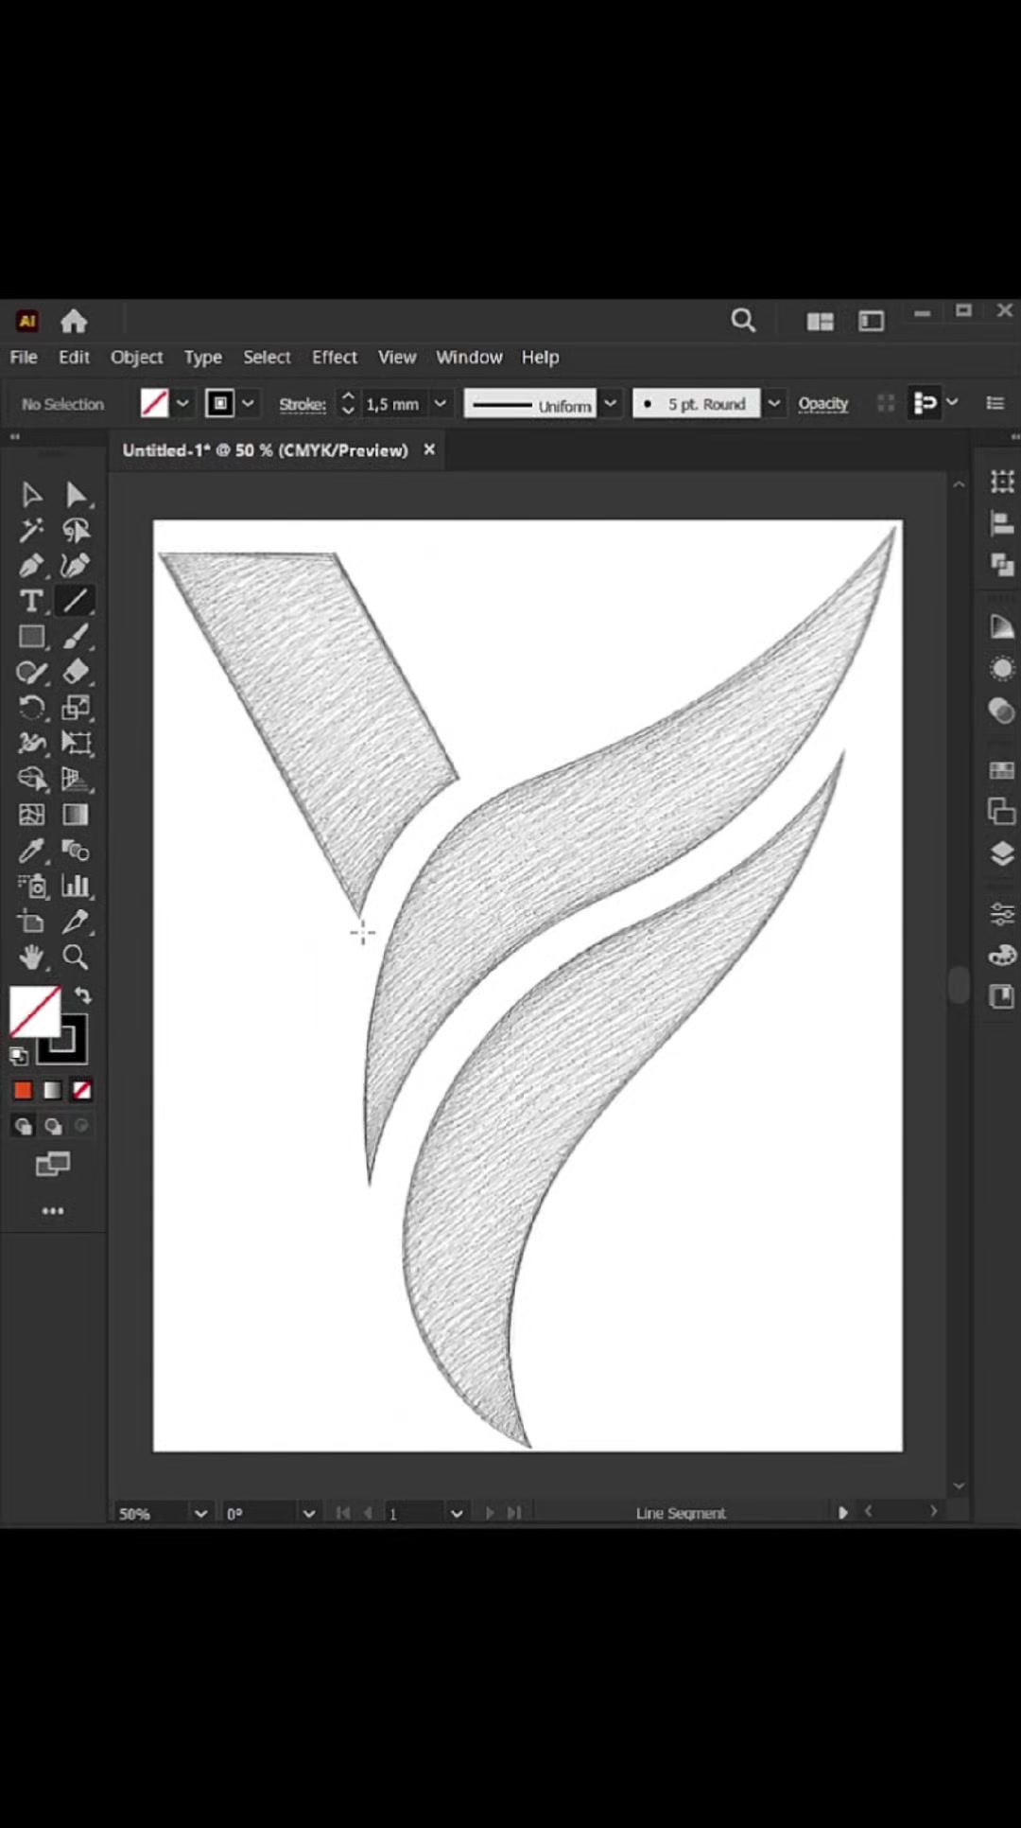Open the Effect menu
1021x1828 pixels.
335,357
